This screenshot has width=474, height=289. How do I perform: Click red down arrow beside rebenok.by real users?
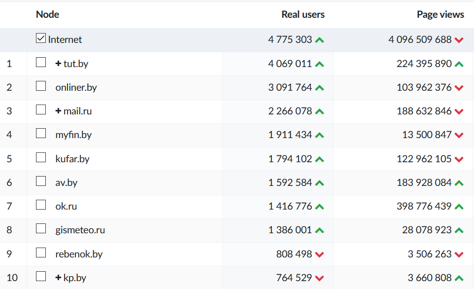(319, 254)
